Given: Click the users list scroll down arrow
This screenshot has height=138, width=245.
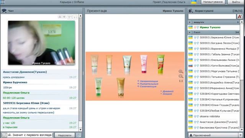Looking at the screenshot, I should 242,130.
